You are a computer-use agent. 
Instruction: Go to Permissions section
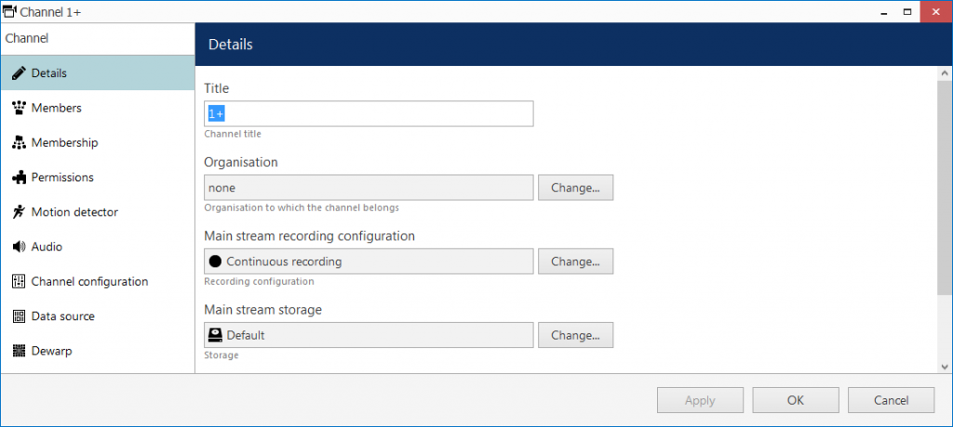point(98,178)
